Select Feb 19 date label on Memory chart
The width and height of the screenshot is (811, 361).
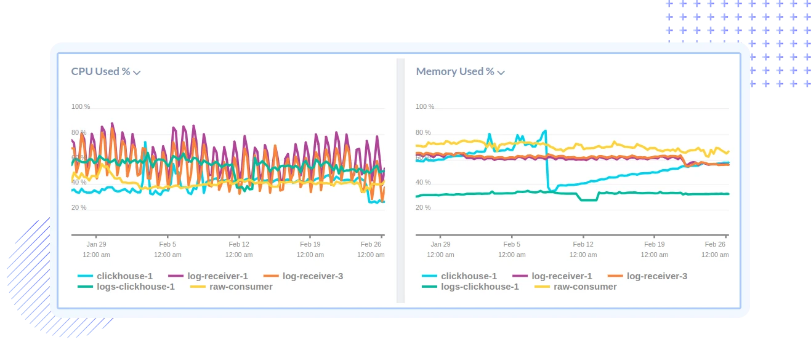[654, 244]
